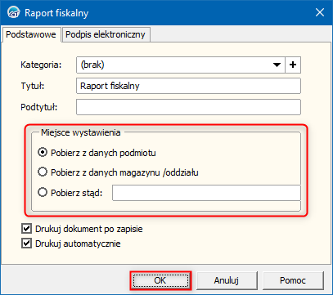Click the text box beside Pobierz stąd
This screenshot has width=333, height=295.
pyautogui.click(x=206, y=193)
